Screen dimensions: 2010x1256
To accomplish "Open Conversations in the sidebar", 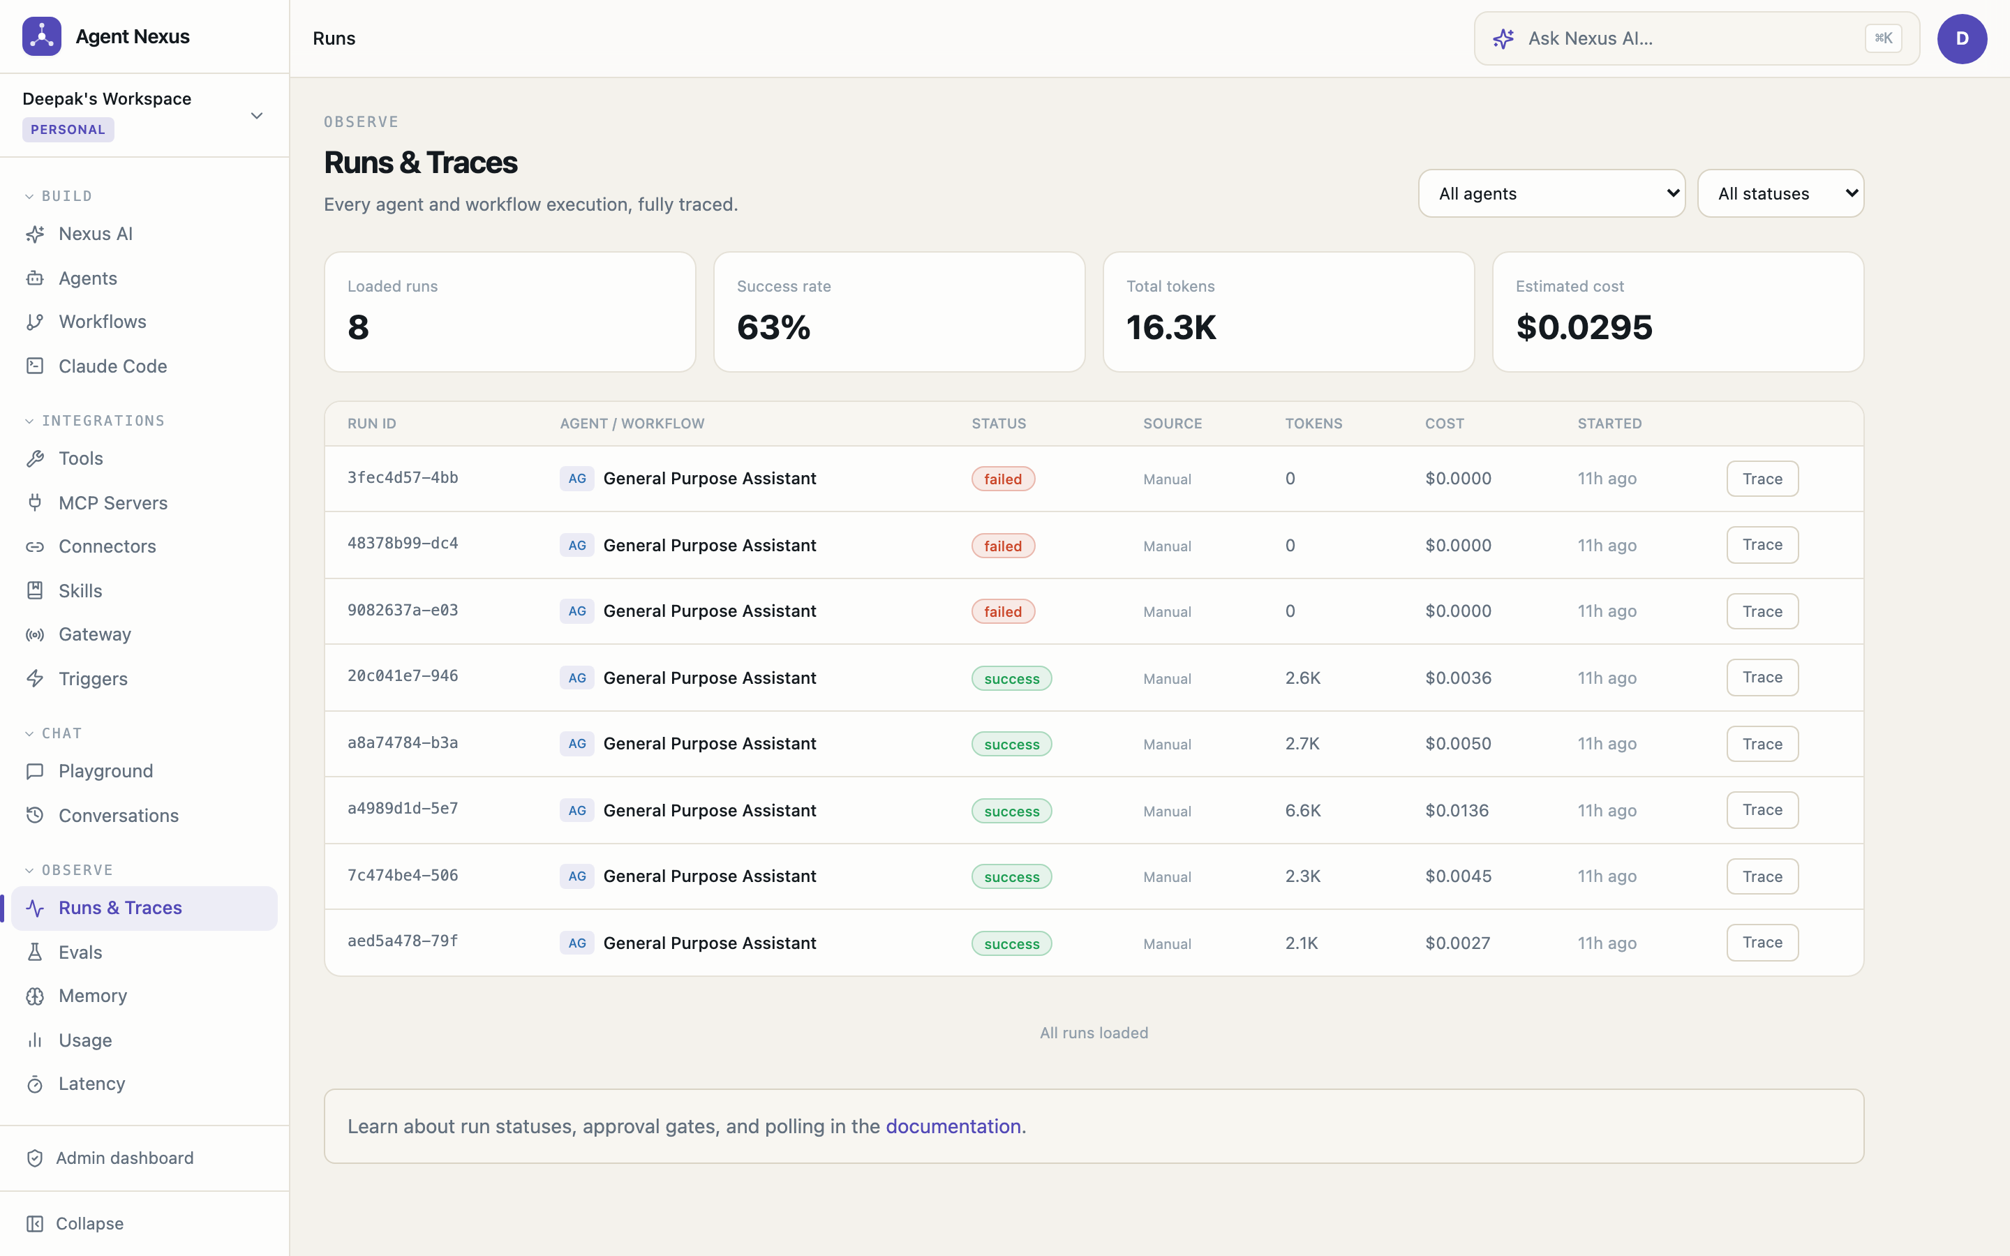I will (x=144, y=816).
